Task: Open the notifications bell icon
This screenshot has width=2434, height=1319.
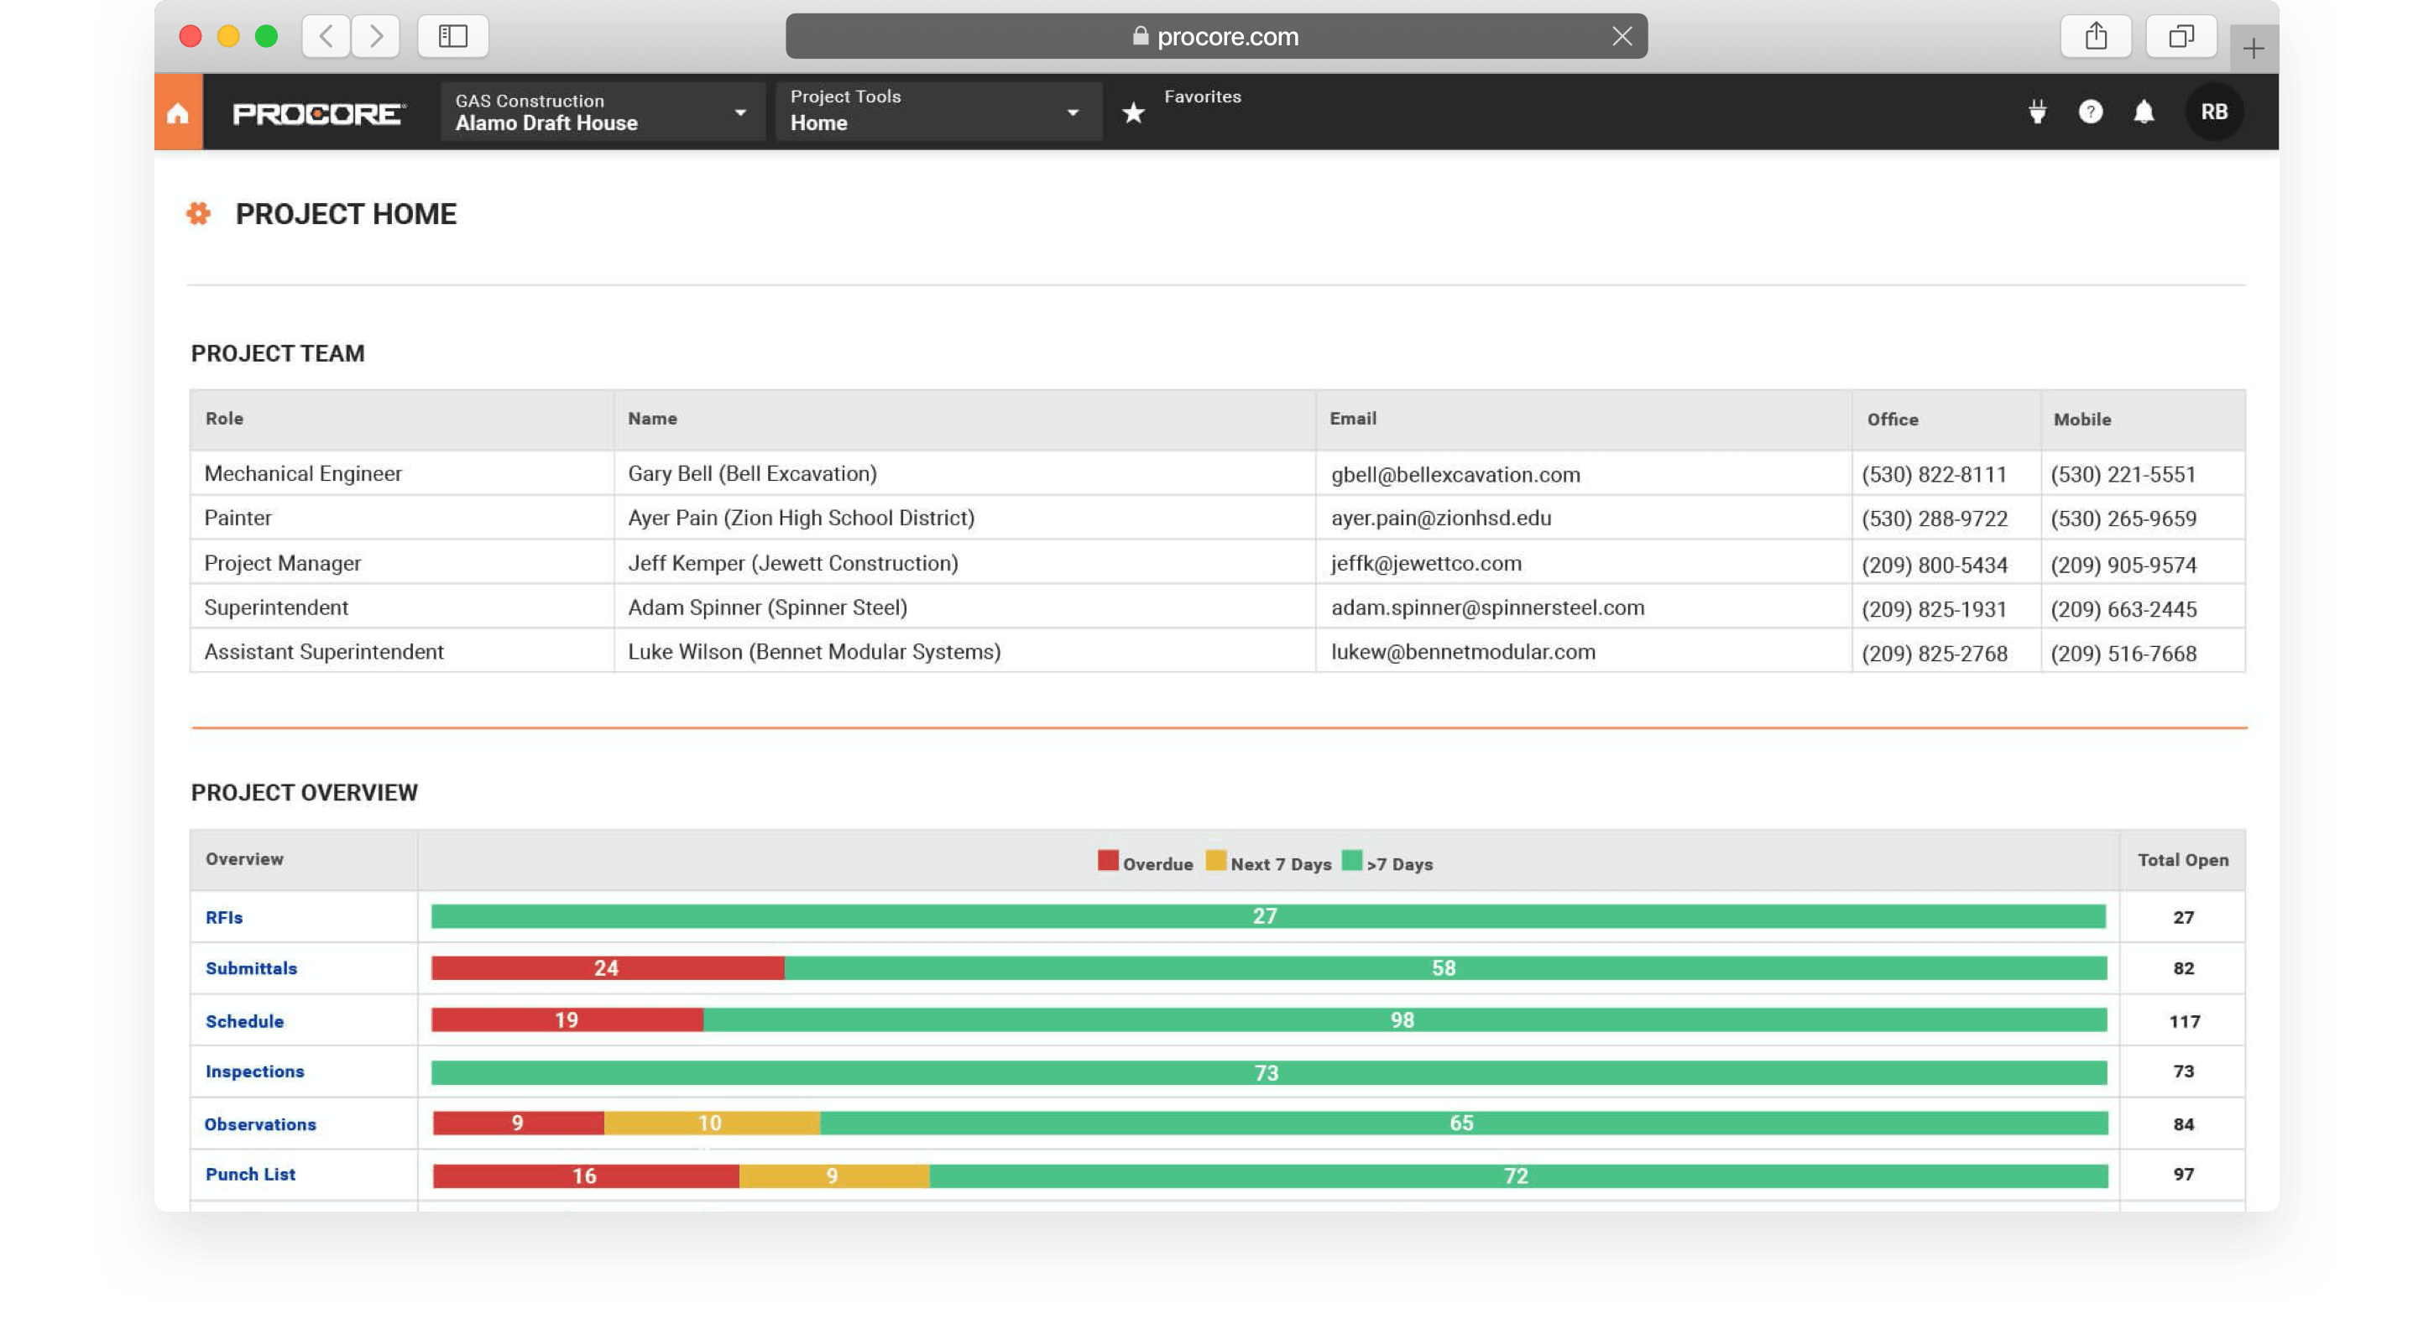Action: click(2144, 112)
